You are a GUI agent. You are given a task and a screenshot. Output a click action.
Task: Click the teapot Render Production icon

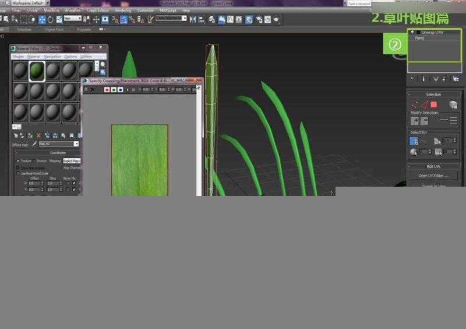coord(276,20)
